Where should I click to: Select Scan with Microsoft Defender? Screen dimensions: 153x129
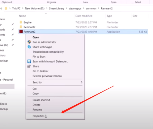pos(55,61)
